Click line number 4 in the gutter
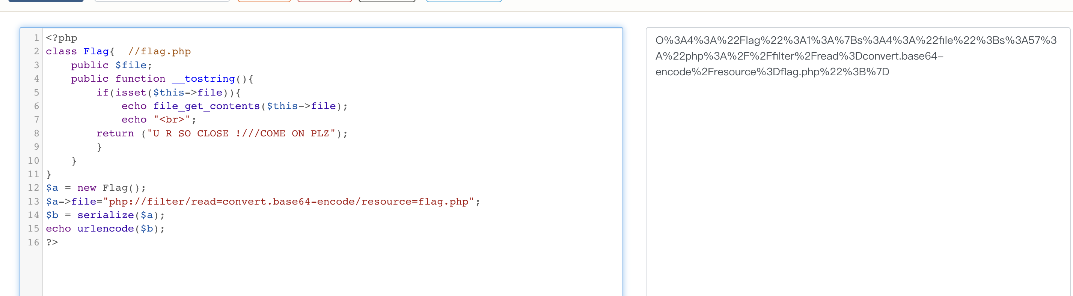Viewport: 1073px width, 296px height. pyautogui.click(x=37, y=79)
